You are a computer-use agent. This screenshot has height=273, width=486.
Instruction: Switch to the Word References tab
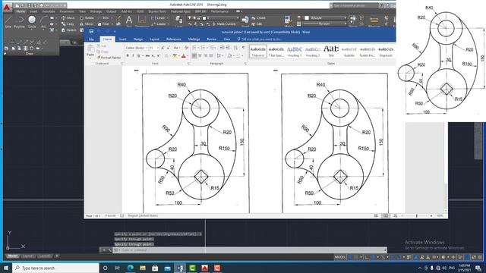tap(174, 39)
